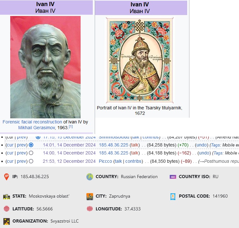The height and width of the screenshot is (228, 239).
Task: Click the organization value Svyazstroi LLC
Action: pos(65,221)
